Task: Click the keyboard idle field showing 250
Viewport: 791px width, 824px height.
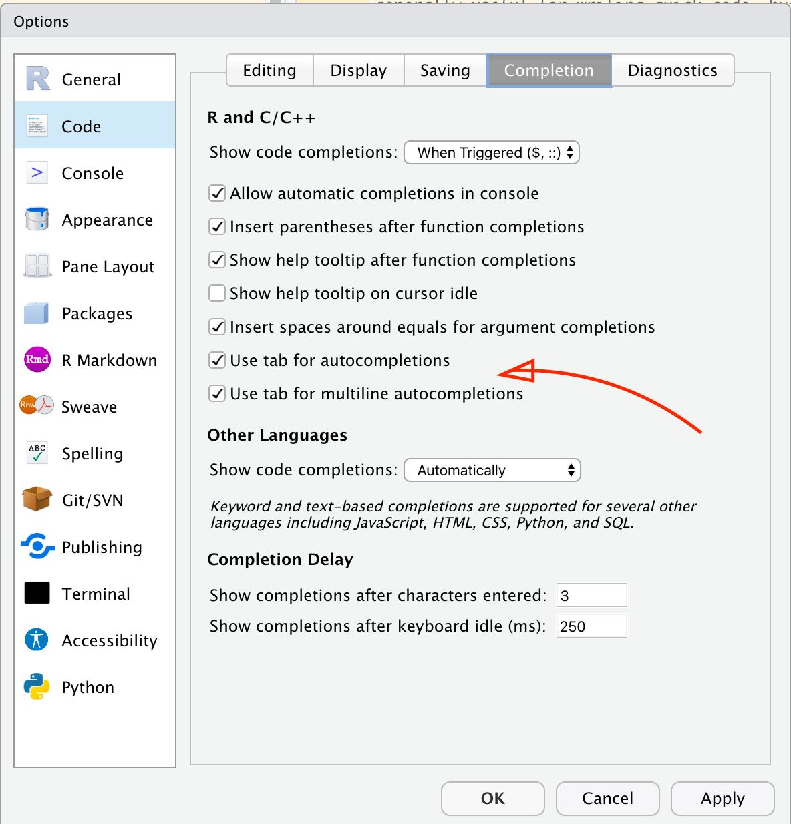Action: [x=592, y=626]
